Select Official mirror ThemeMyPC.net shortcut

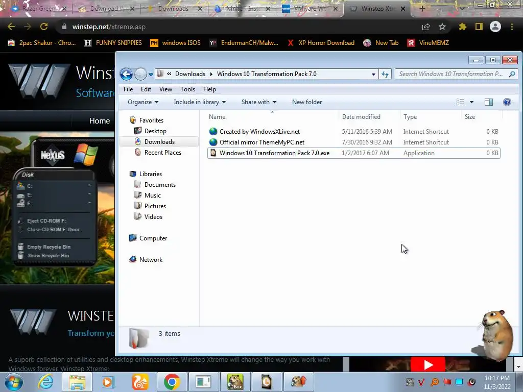(x=262, y=142)
